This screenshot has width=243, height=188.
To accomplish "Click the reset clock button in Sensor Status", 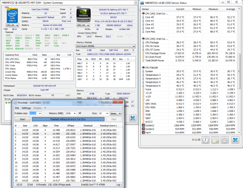I will (206, 140).
